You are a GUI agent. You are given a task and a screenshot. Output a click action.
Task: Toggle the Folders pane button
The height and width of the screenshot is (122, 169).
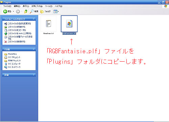tap(45, 11)
